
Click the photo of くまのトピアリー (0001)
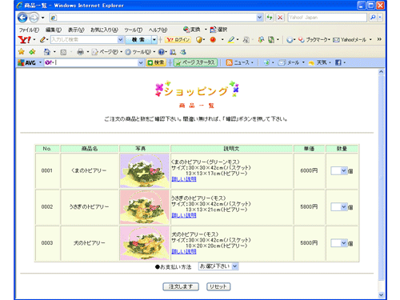click(x=145, y=170)
